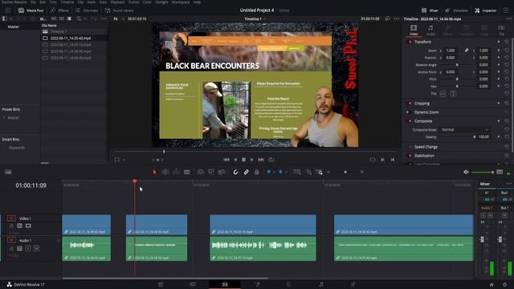Open the Sound Library panel
This screenshot has height=289, width=514.
click(120, 10)
